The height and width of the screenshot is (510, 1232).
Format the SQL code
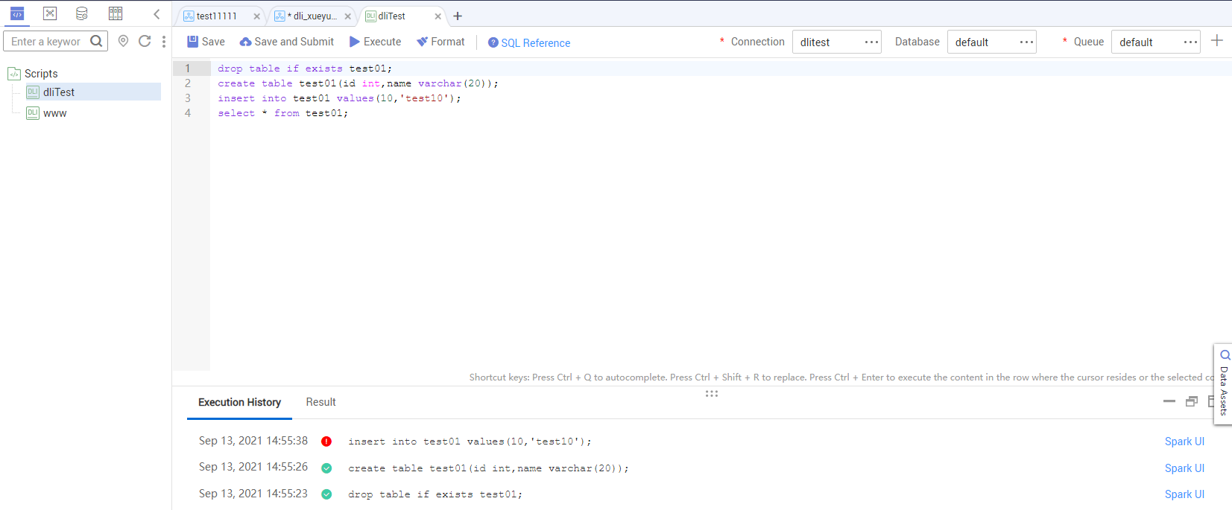click(440, 42)
